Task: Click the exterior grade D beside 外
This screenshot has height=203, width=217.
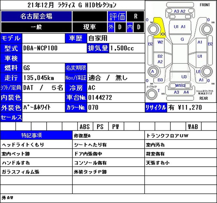Action: pos(120,27)
